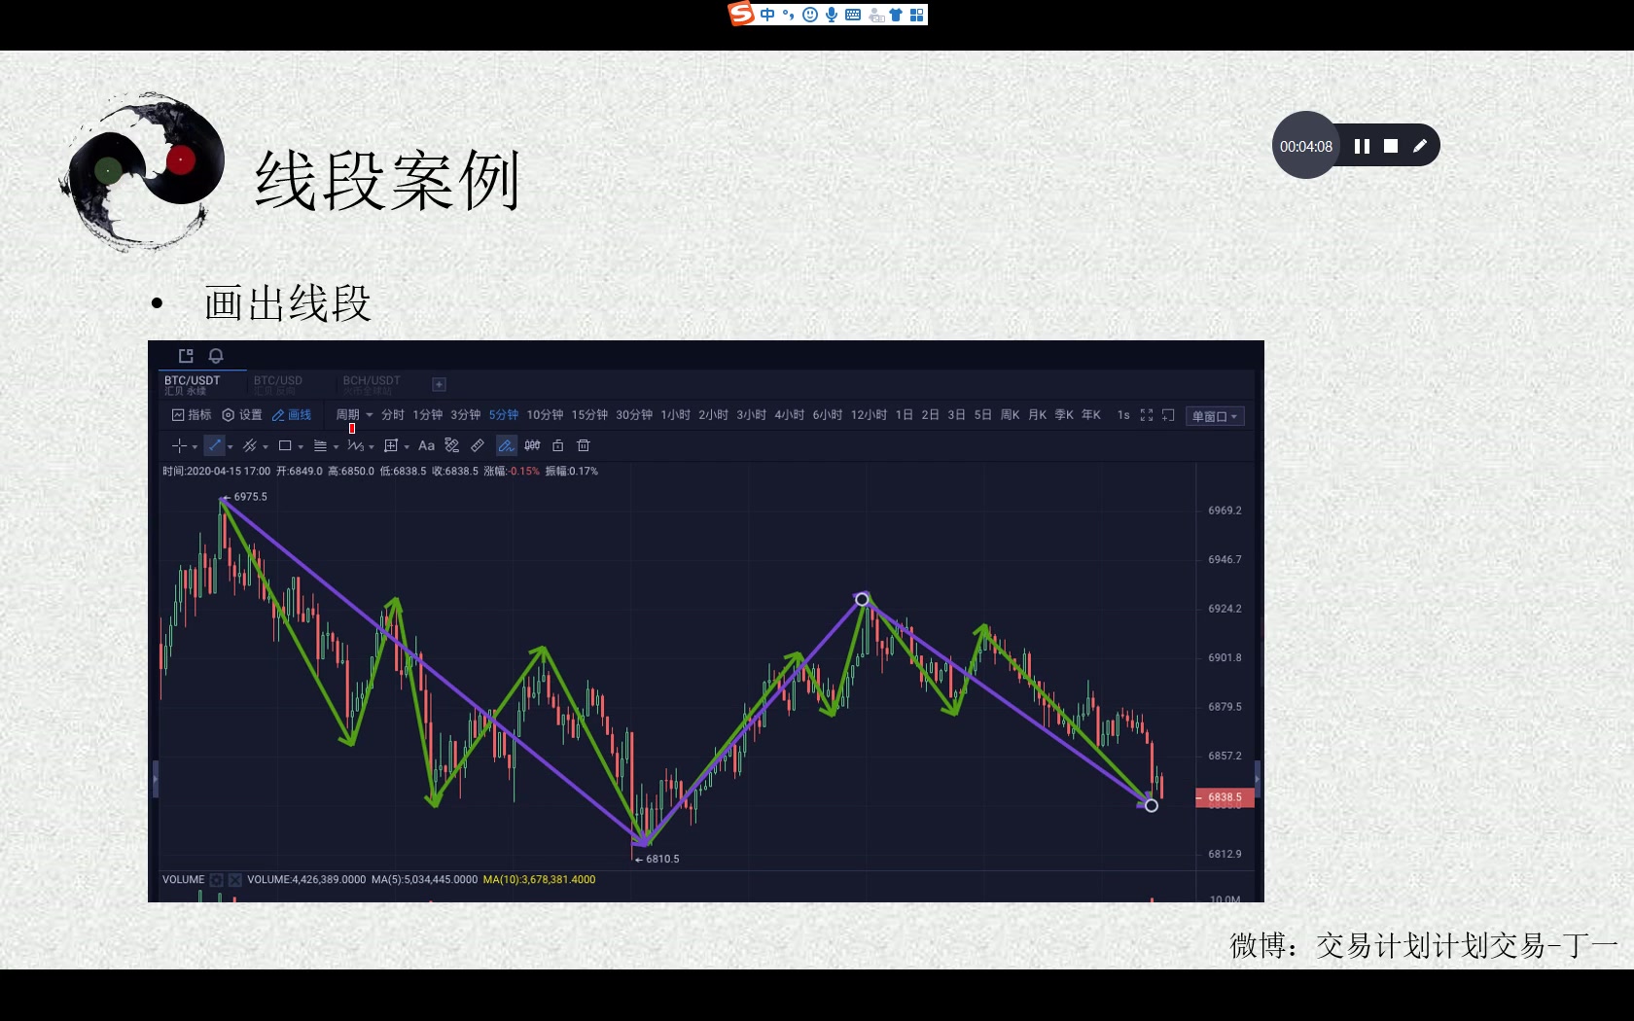Select the 分时 time-sharing period
This screenshot has height=1021, width=1634.
pos(393,415)
